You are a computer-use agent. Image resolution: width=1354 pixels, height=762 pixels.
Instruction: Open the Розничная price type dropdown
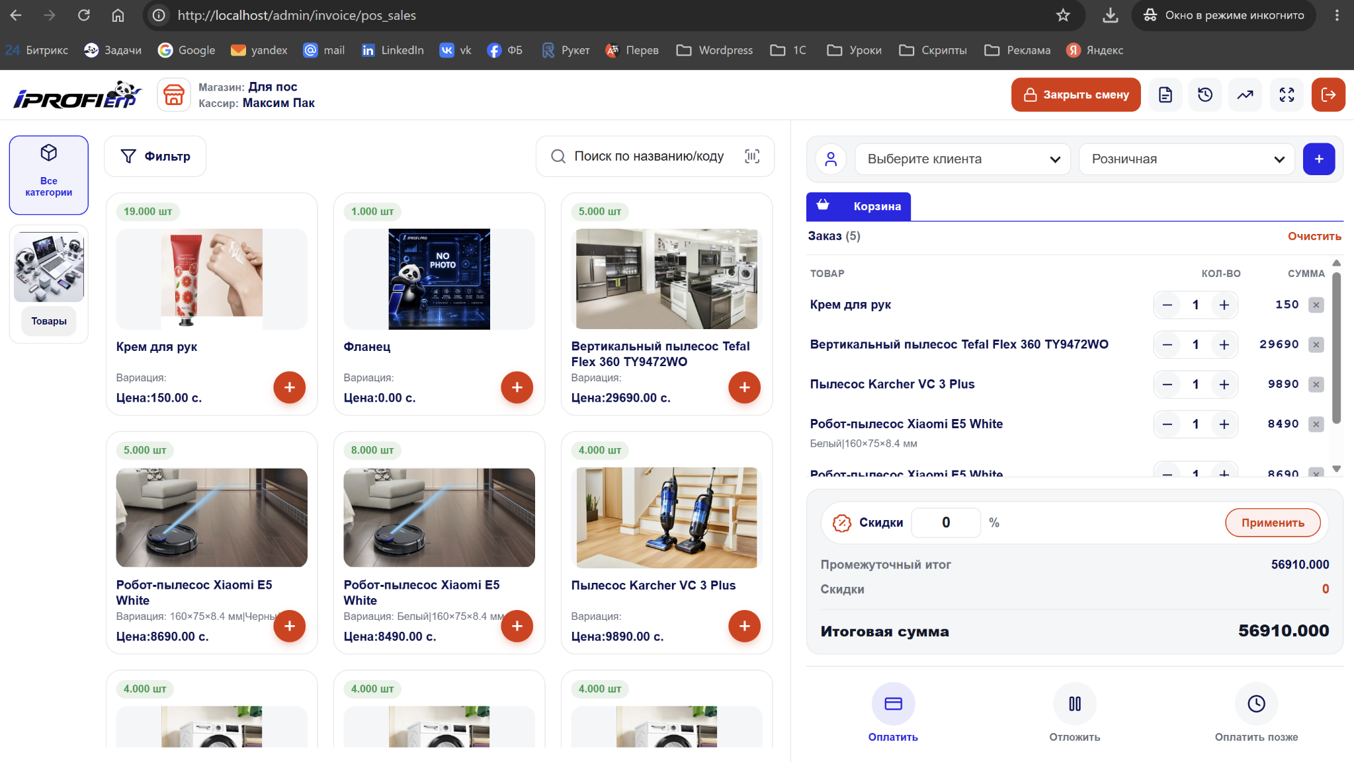1187,159
